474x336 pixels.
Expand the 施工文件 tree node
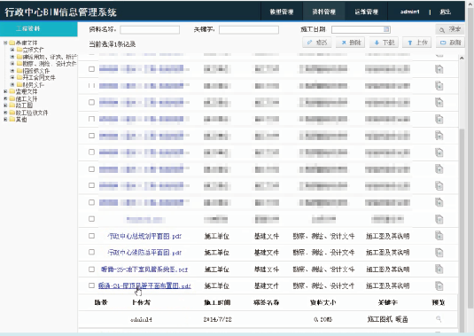5,98
